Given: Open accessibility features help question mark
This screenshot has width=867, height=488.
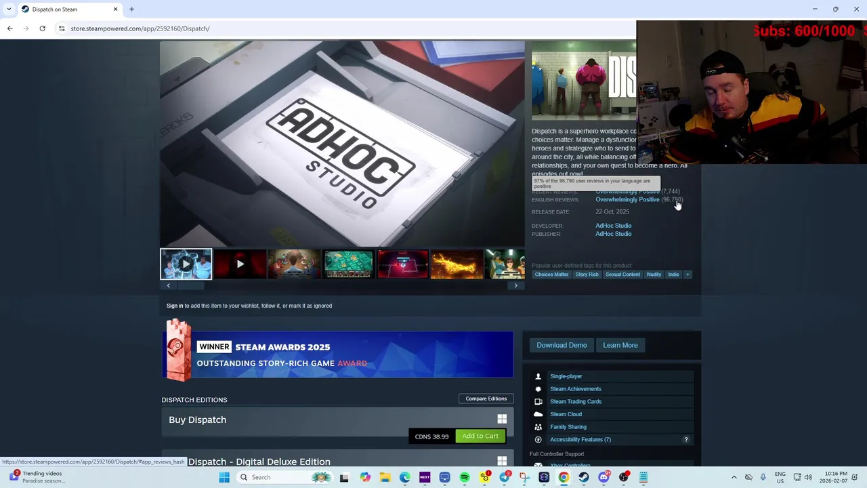Looking at the screenshot, I should [686, 440].
